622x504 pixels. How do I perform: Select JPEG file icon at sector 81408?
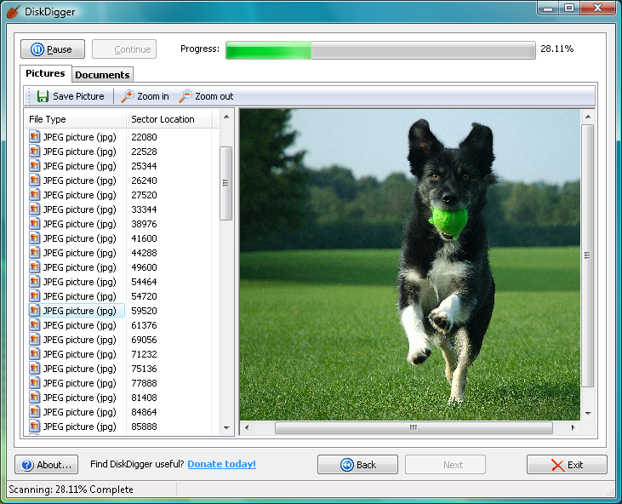pyautogui.click(x=35, y=398)
